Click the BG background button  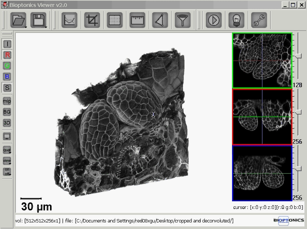(x=7, y=112)
